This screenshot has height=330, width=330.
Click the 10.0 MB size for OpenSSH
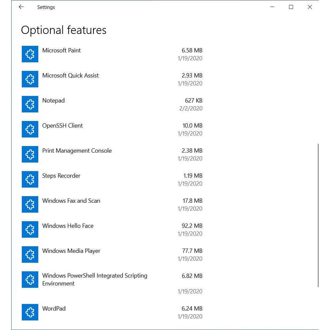click(x=192, y=126)
